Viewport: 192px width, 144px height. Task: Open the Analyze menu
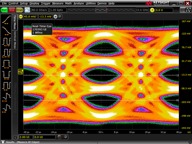pyautogui.click(x=79, y=4)
